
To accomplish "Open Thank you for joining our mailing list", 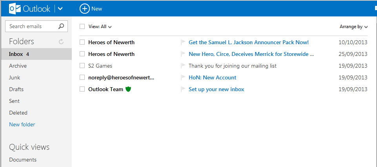I will [x=233, y=66].
